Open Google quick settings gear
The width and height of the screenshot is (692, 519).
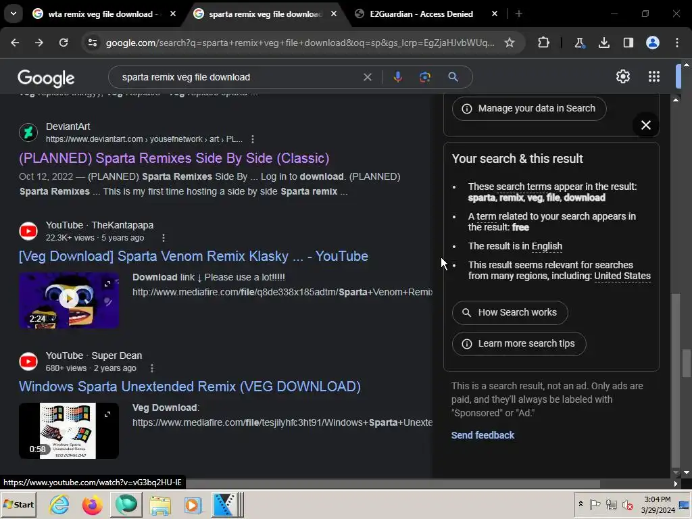622,77
